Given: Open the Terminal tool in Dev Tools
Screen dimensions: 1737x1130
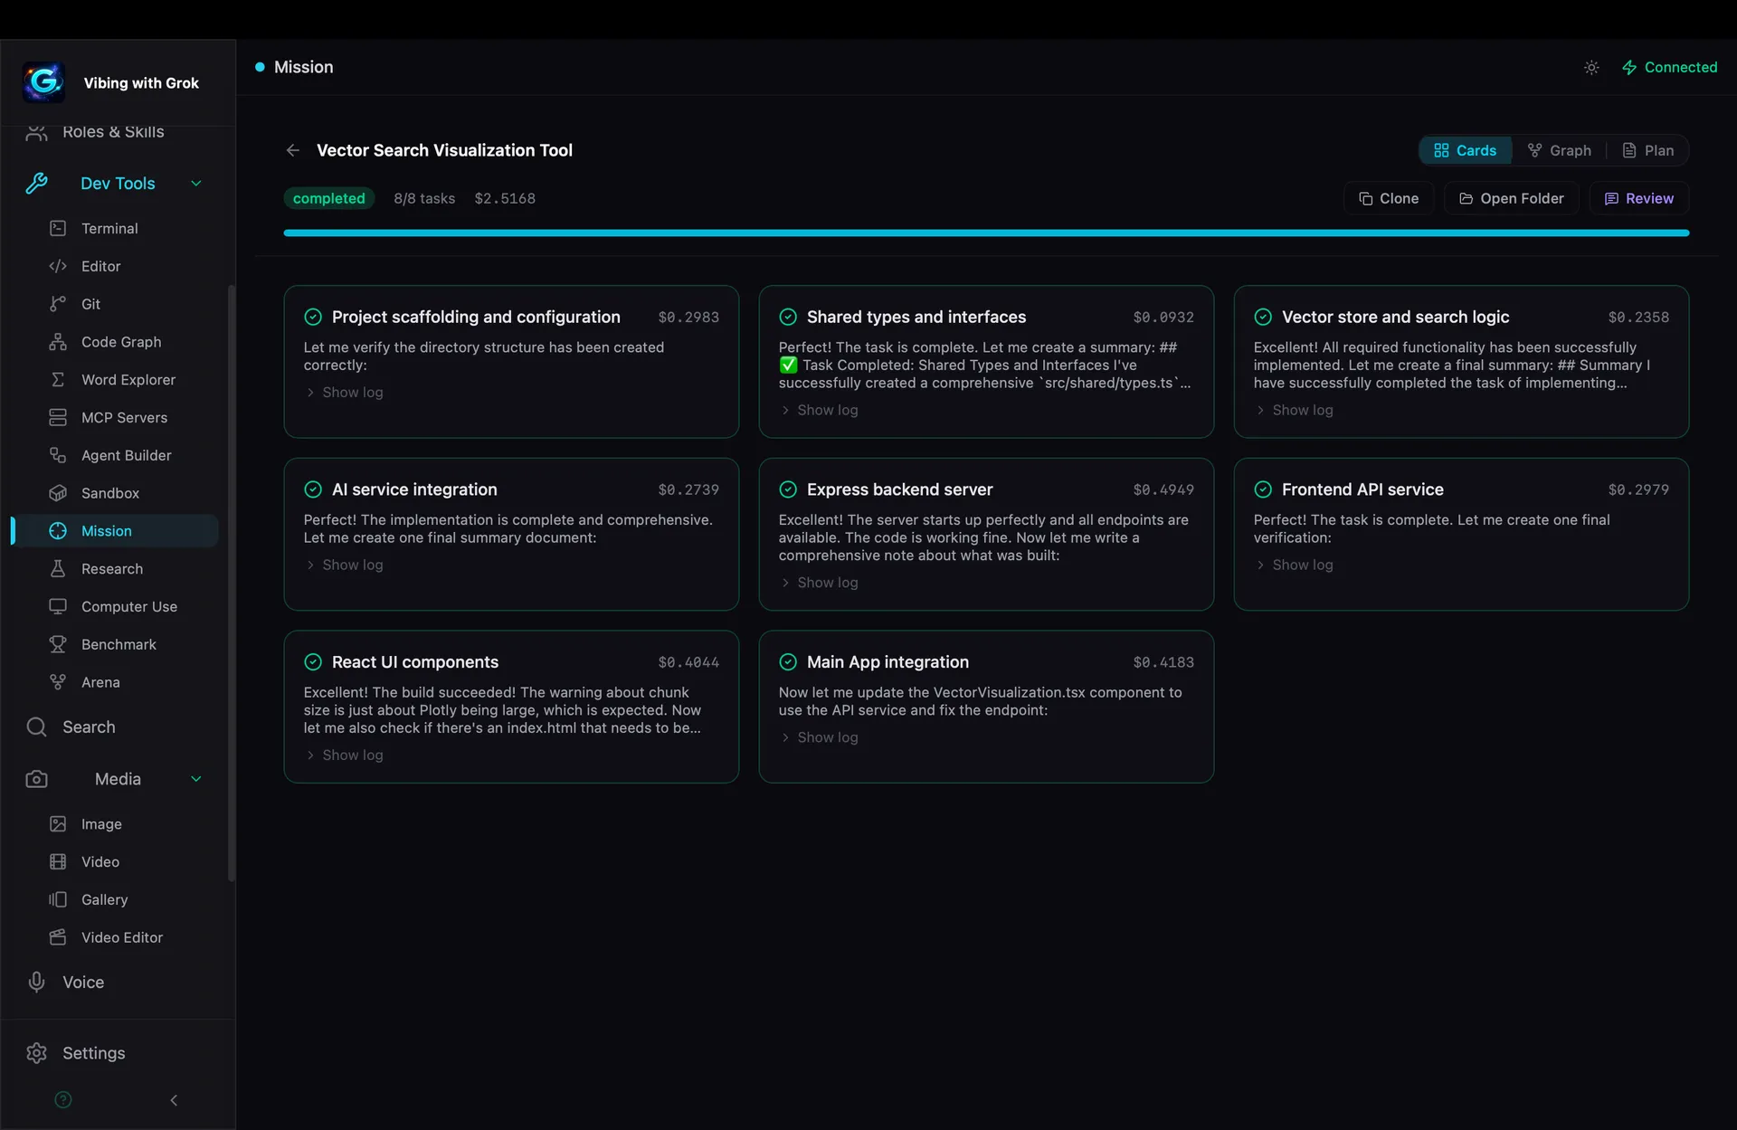Looking at the screenshot, I should [109, 228].
